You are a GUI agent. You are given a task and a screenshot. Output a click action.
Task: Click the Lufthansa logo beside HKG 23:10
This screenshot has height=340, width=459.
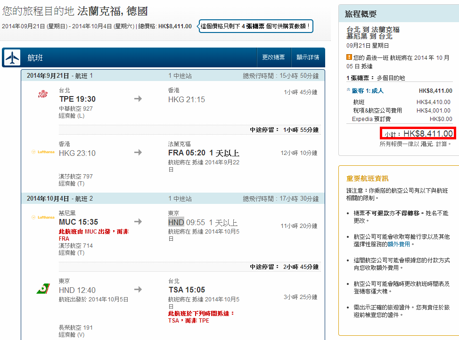tap(43, 152)
